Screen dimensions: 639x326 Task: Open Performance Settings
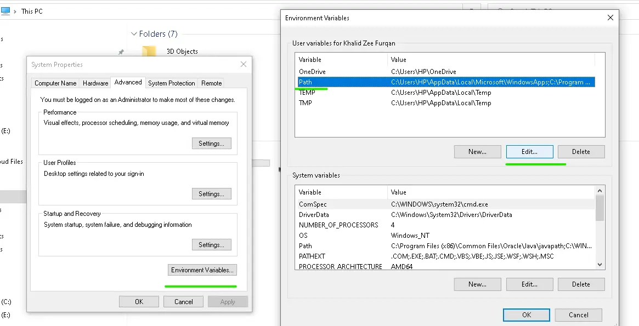click(x=211, y=144)
